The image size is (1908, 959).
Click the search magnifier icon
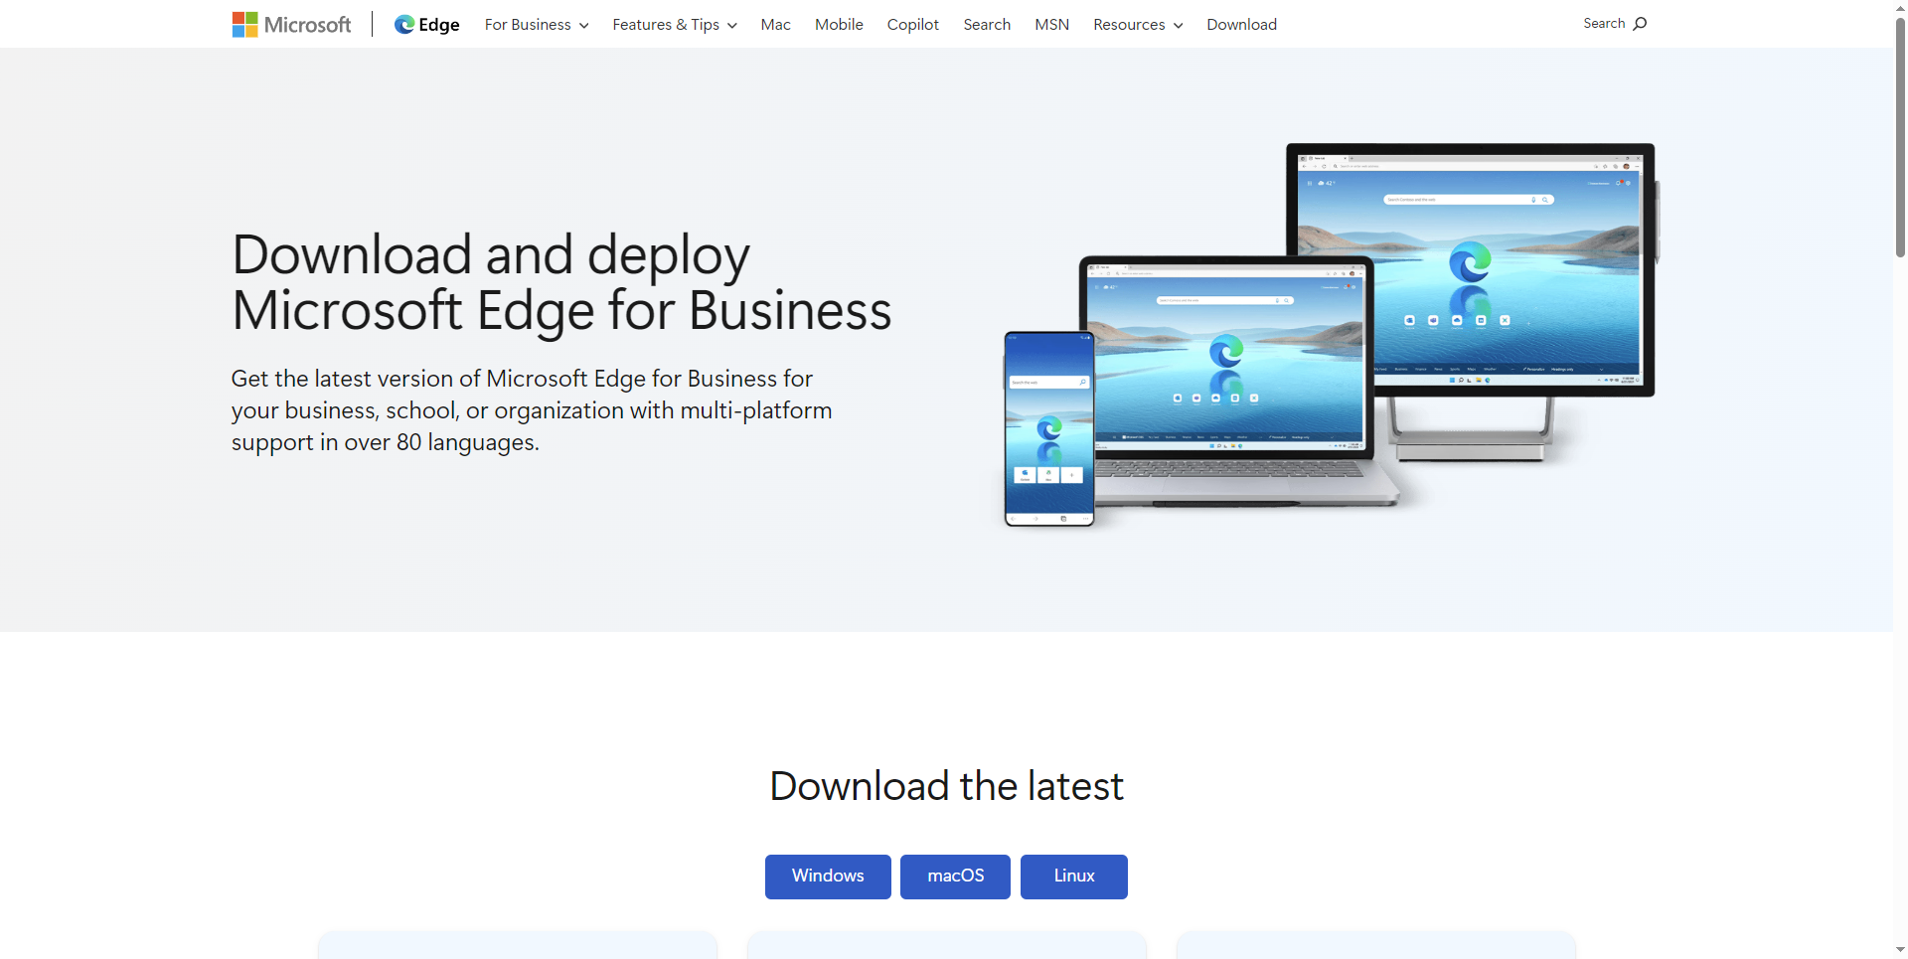[x=1640, y=23]
